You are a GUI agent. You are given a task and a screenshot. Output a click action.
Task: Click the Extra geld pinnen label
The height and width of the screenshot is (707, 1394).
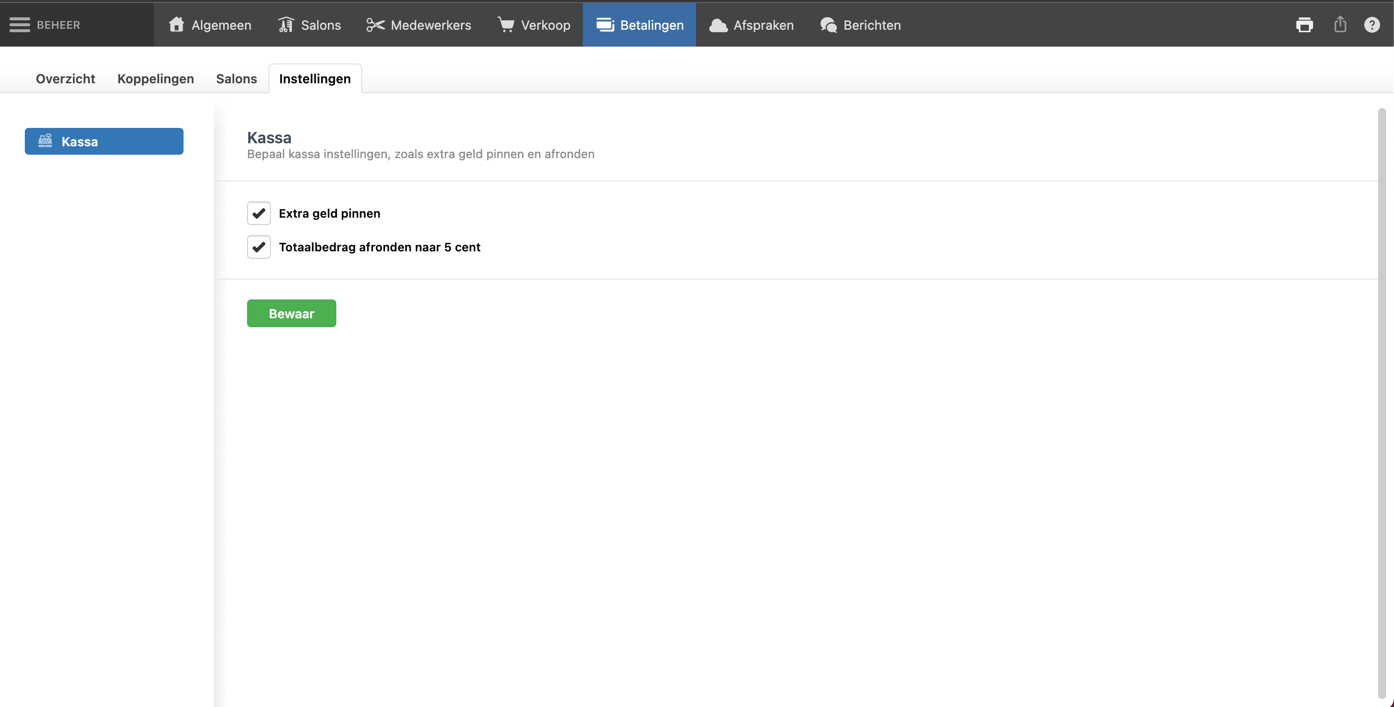(x=329, y=213)
